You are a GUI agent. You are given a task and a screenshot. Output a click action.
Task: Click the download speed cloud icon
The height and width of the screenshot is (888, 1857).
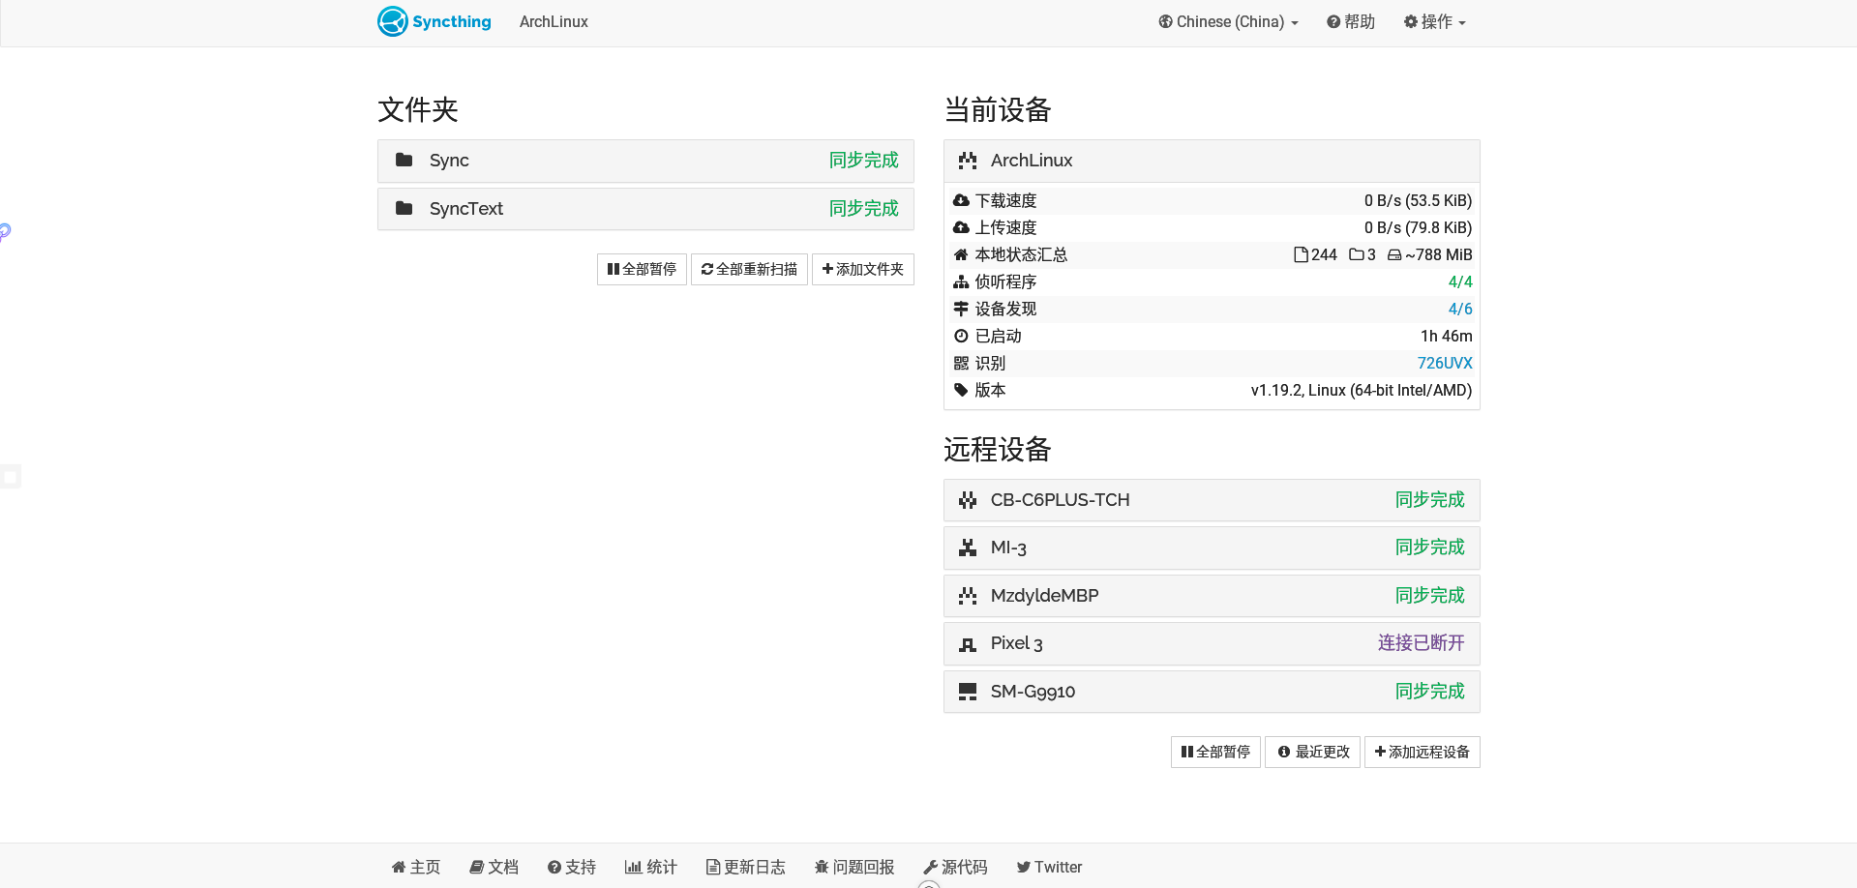tap(961, 200)
